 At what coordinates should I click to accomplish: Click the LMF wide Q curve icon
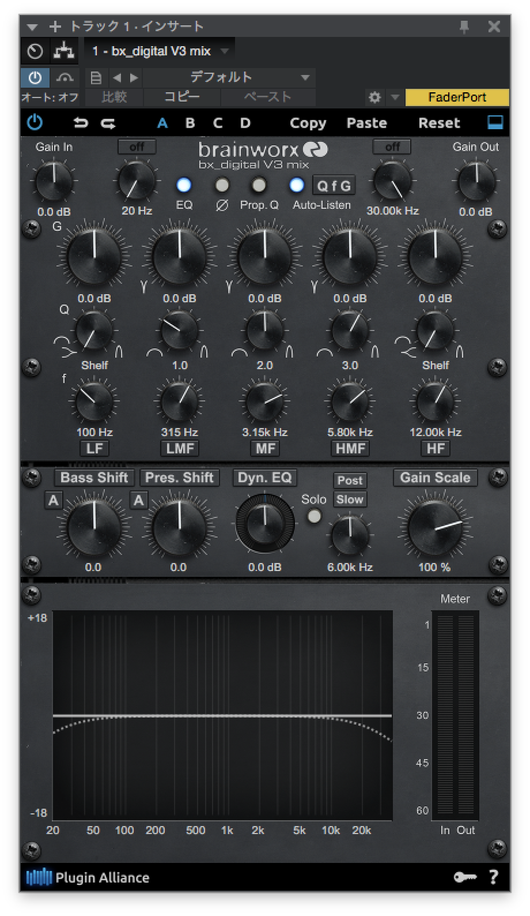[154, 352]
